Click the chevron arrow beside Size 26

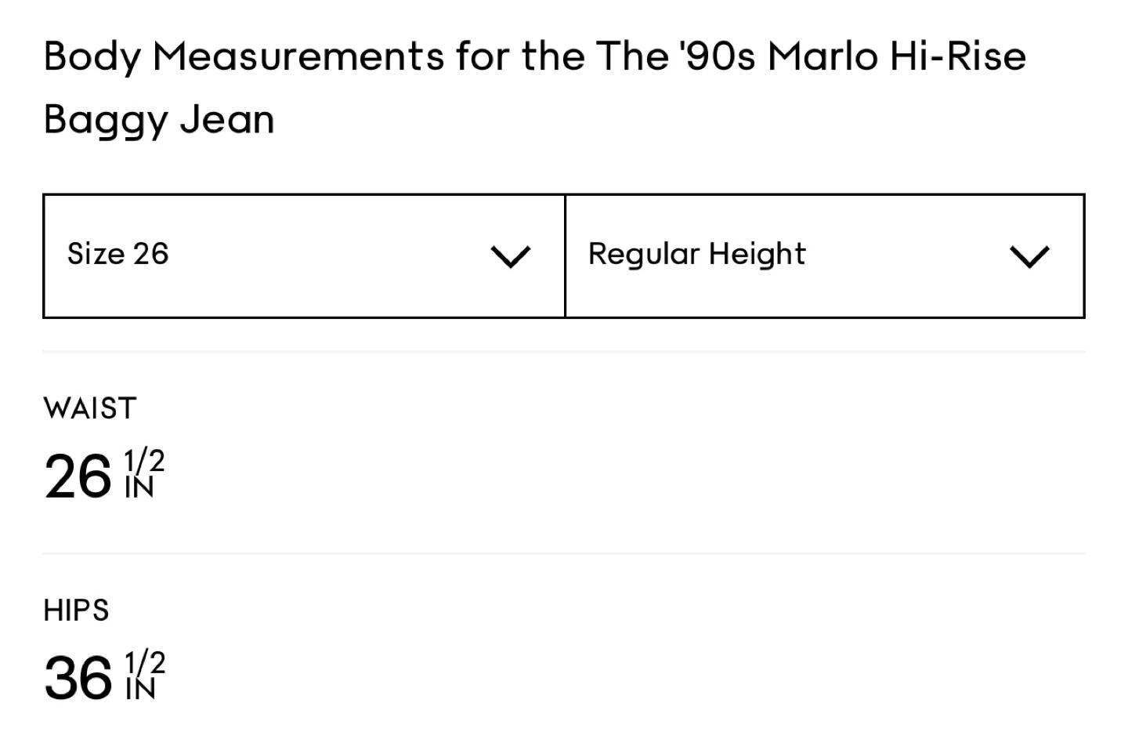[x=510, y=256]
